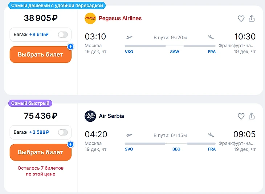
Task: Share the Pegasus Airlines ticket
Action: [252, 19]
